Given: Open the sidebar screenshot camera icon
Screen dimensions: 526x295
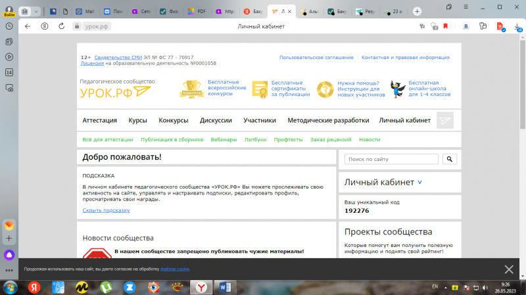Looking at the screenshot, I should tap(9, 88).
